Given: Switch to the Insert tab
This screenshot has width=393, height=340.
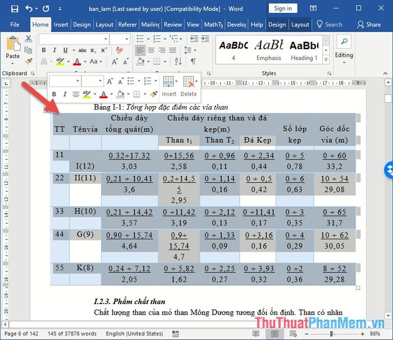Looking at the screenshot, I should click(x=61, y=25).
